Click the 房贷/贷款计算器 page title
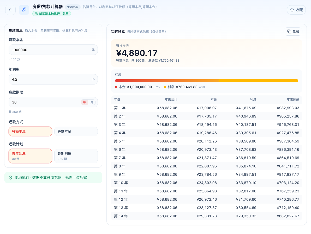 coord(47,7)
